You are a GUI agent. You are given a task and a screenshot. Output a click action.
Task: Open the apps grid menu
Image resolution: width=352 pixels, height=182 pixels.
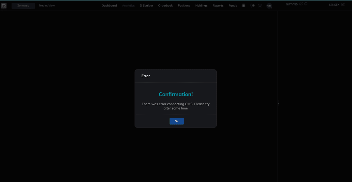(x=243, y=6)
